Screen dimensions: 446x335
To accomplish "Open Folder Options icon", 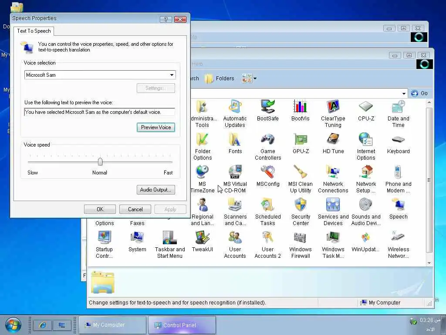I will 203,147.
